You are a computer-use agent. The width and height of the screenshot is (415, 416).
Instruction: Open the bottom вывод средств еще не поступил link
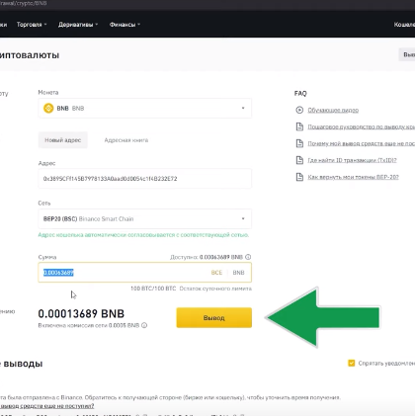coord(47,406)
